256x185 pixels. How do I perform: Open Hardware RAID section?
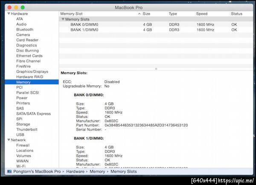pos(30,77)
